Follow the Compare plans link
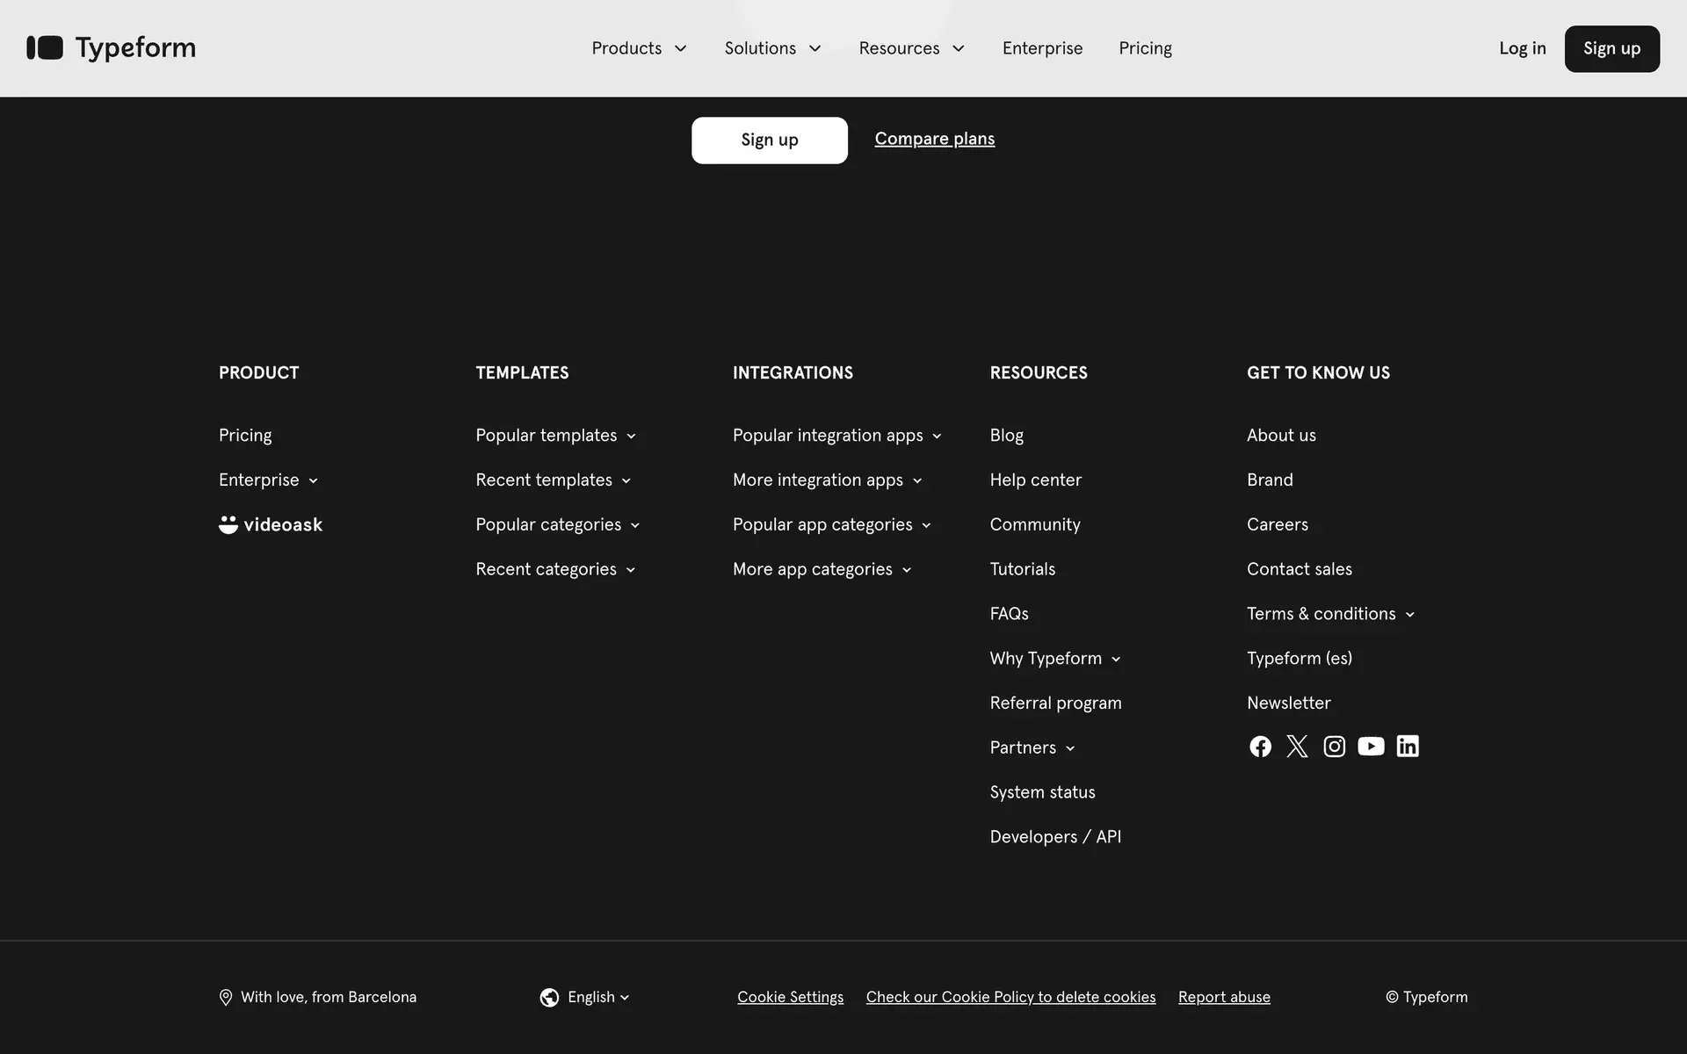Screen dimensions: 1687x1054 [x=934, y=139]
